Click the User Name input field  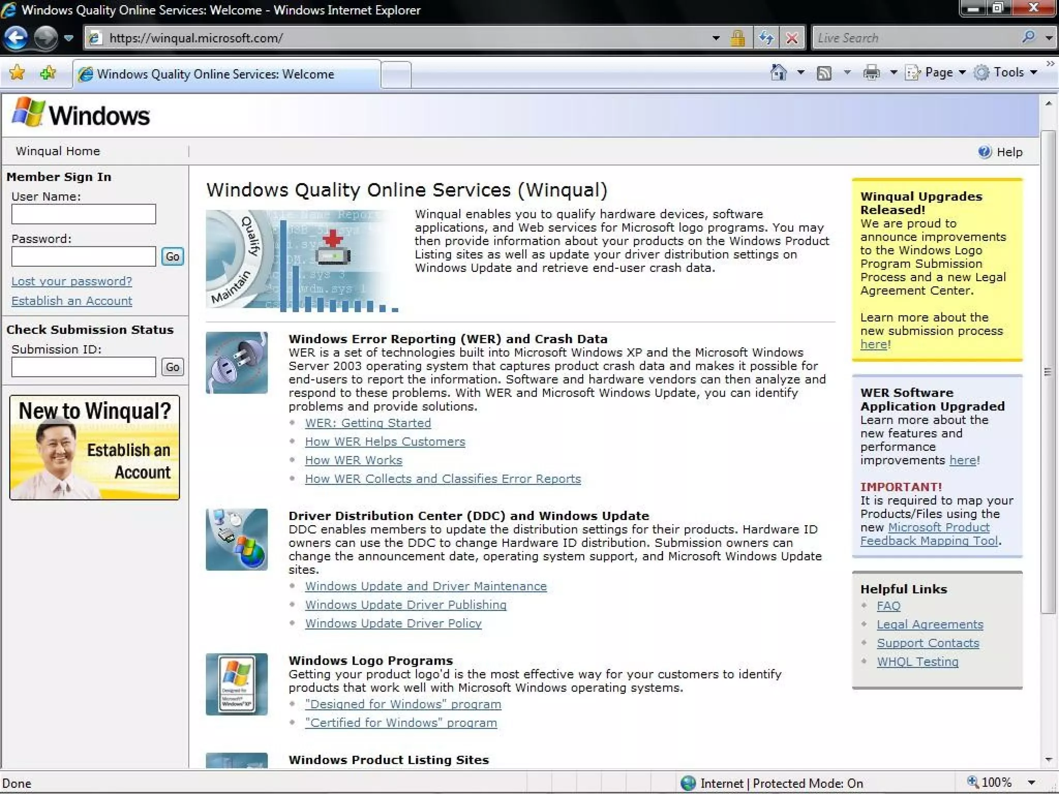coord(84,214)
